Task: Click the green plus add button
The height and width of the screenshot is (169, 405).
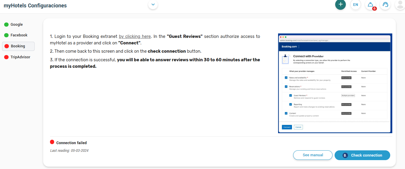Action: click(341, 4)
